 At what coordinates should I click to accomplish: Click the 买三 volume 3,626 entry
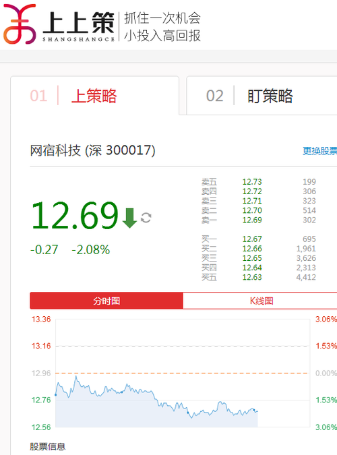[306, 258]
